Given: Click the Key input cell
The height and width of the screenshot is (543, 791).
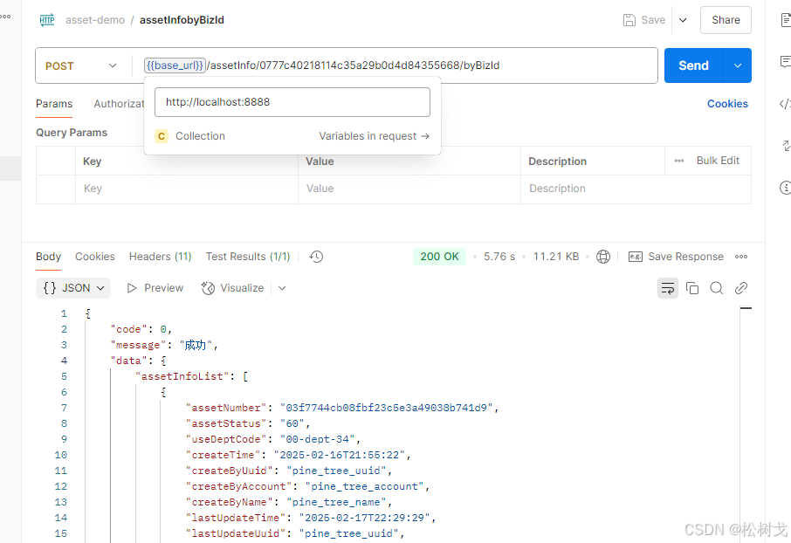Looking at the screenshot, I should pyautogui.click(x=187, y=189).
